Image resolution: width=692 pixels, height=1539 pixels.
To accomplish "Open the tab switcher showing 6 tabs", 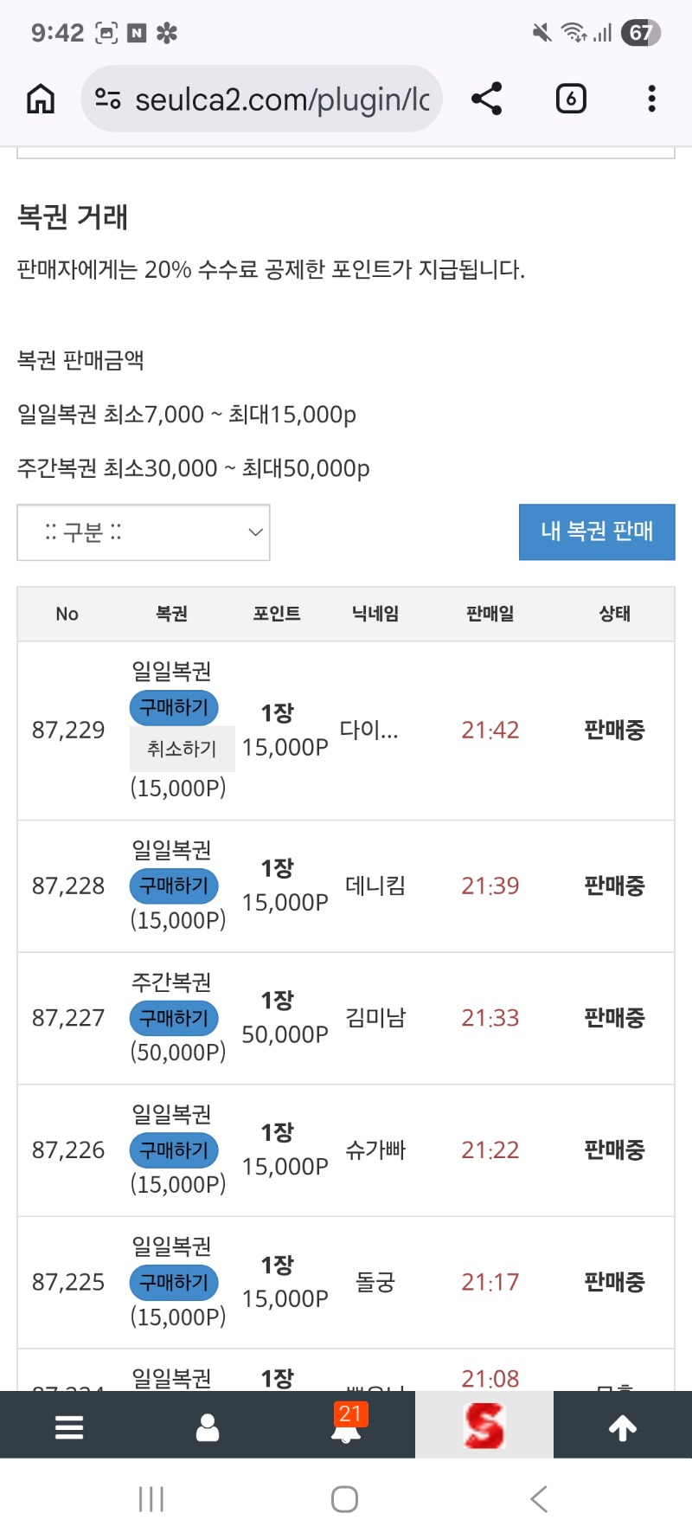I will click(571, 99).
